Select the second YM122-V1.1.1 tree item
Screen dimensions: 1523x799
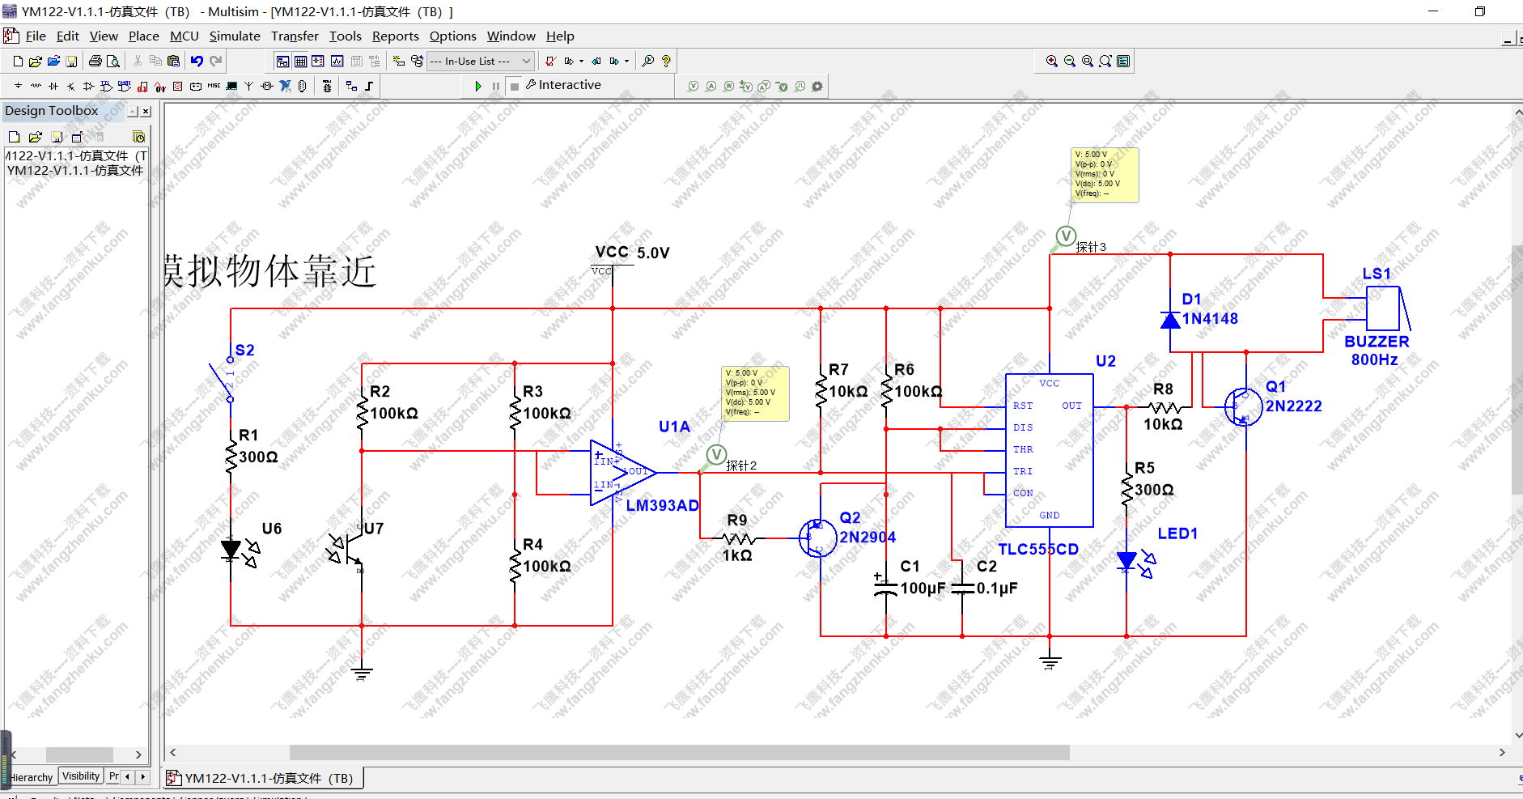pyautogui.click(x=75, y=170)
